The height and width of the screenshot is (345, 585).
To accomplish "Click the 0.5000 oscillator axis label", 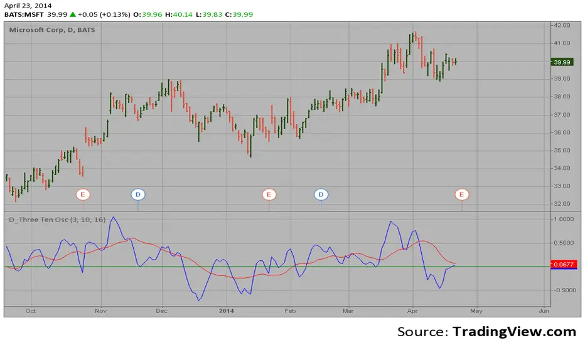I will coord(564,243).
